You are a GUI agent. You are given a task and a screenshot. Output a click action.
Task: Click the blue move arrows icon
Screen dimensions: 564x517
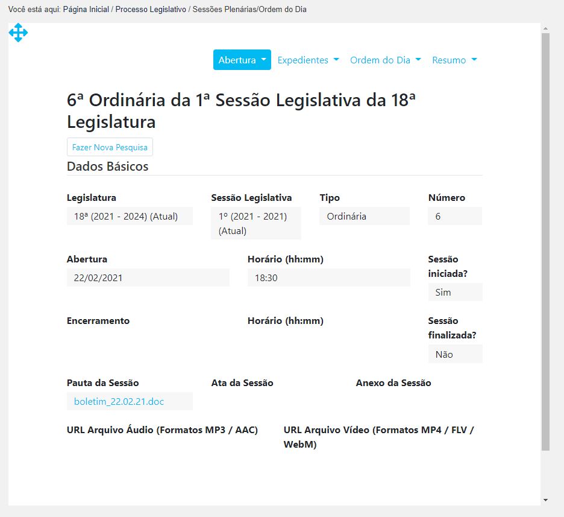(18, 33)
